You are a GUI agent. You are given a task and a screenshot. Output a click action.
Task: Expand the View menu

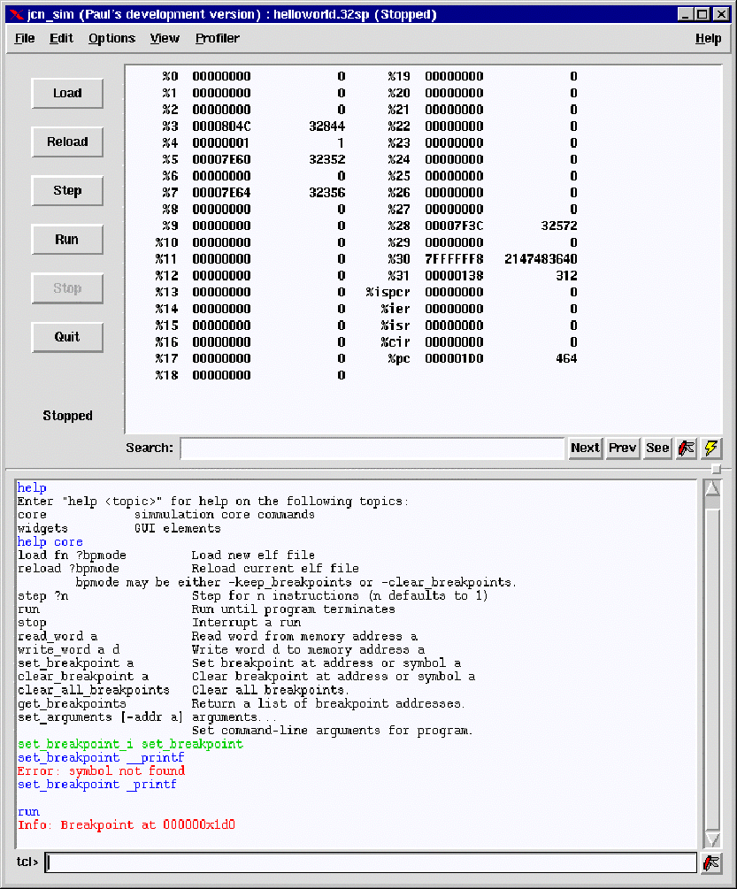pyautogui.click(x=165, y=38)
